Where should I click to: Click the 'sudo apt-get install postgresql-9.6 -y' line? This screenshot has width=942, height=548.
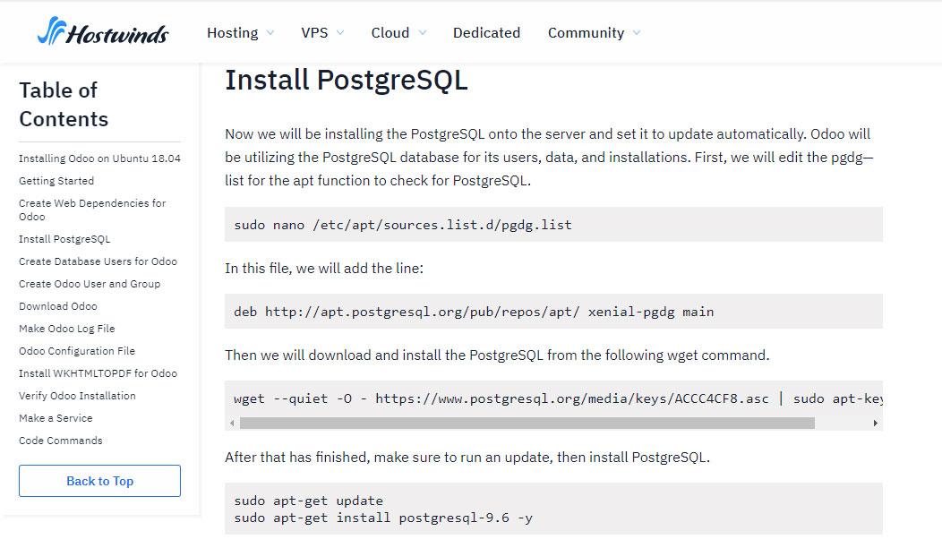click(382, 518)
